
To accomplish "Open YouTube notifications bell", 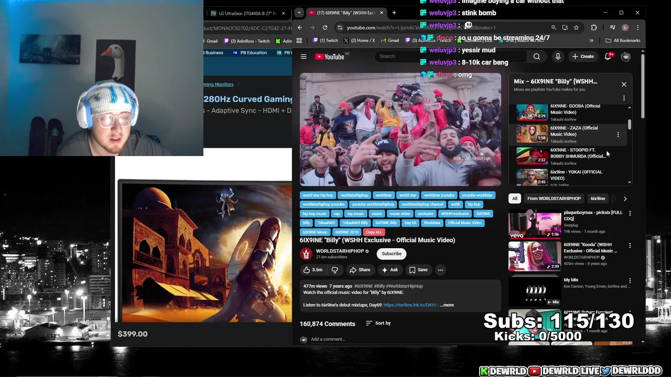I will pos(608,57).
